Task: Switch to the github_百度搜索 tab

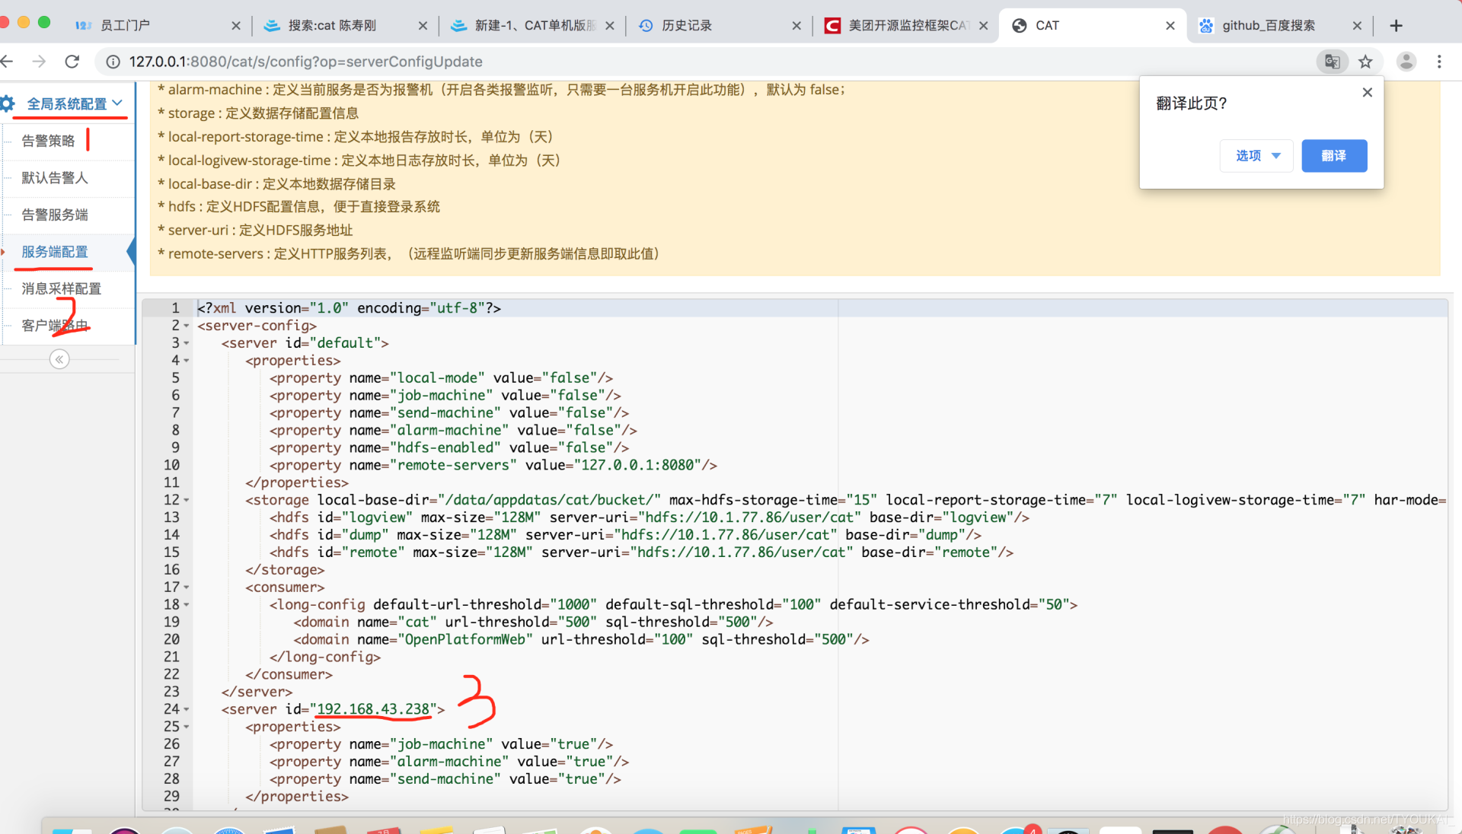Action: [1268, 25]
